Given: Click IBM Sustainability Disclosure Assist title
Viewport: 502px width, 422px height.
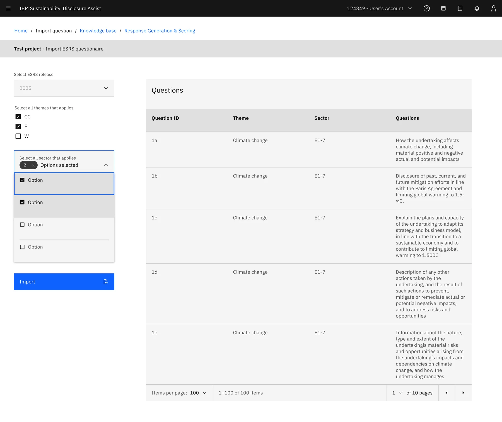Looking at the screenshot, I should point(60,8).
